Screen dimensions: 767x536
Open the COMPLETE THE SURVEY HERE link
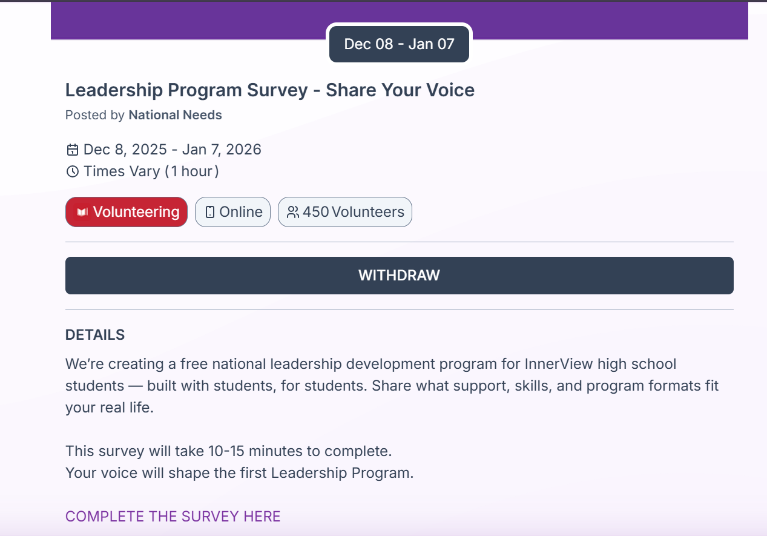click(173, 516)
